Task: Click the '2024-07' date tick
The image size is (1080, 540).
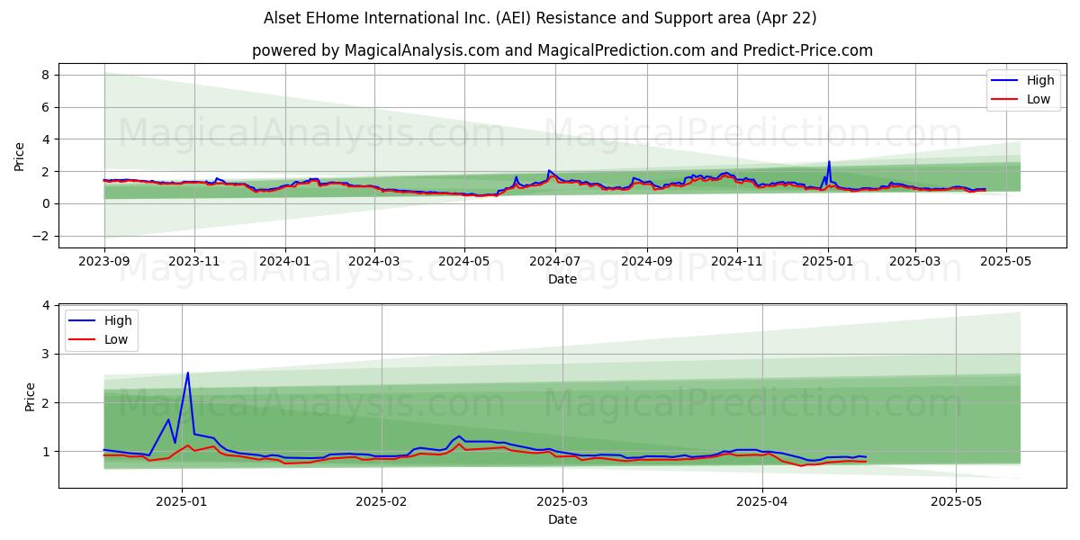Action: pyautogui.click(x=554, y=262)
